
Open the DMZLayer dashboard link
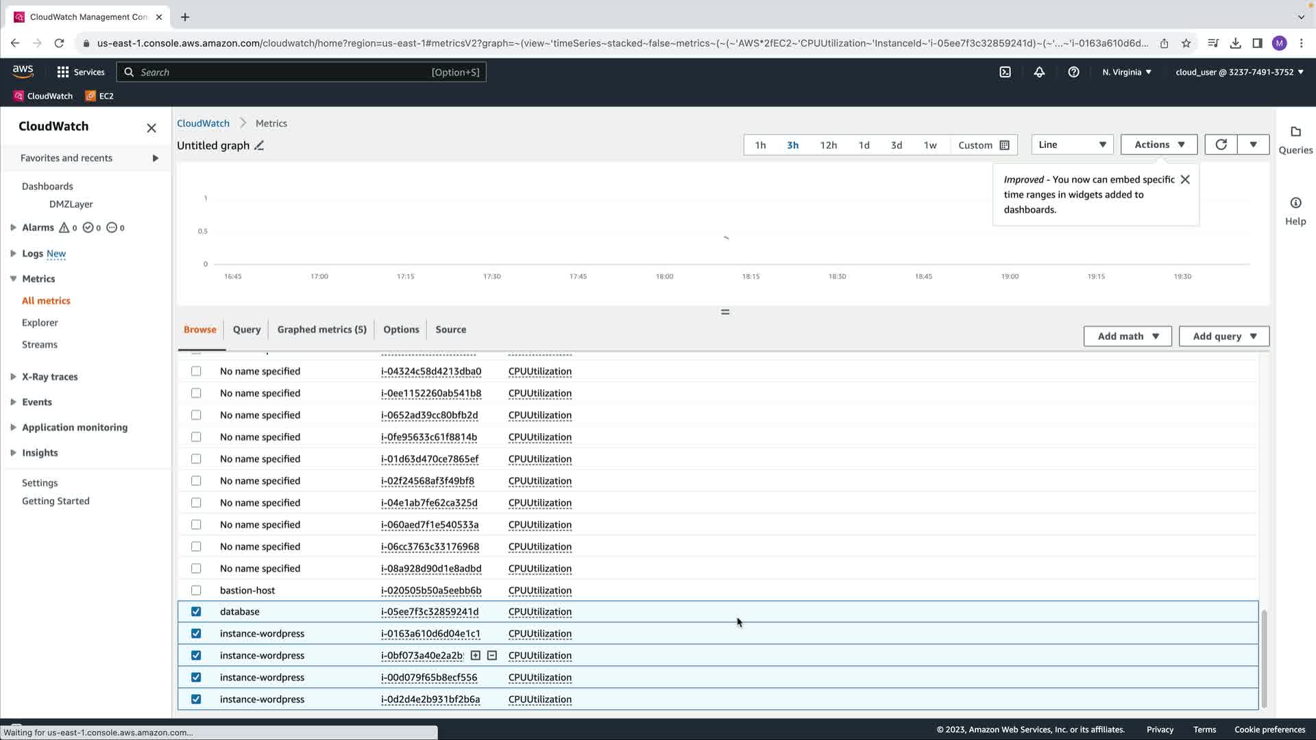(x=71, y=204)
